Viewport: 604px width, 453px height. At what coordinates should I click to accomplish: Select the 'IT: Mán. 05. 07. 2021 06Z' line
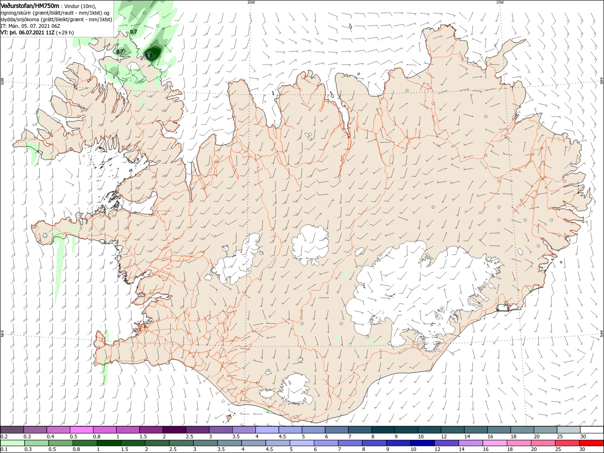(30, 26)
